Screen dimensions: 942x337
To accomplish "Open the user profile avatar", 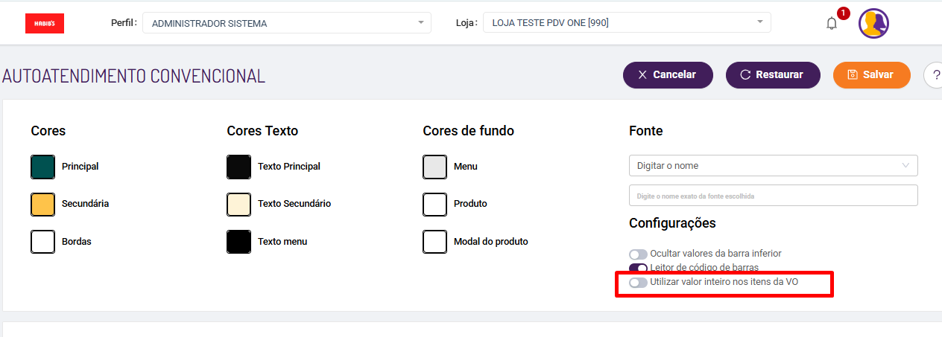I will click(873, 23).
